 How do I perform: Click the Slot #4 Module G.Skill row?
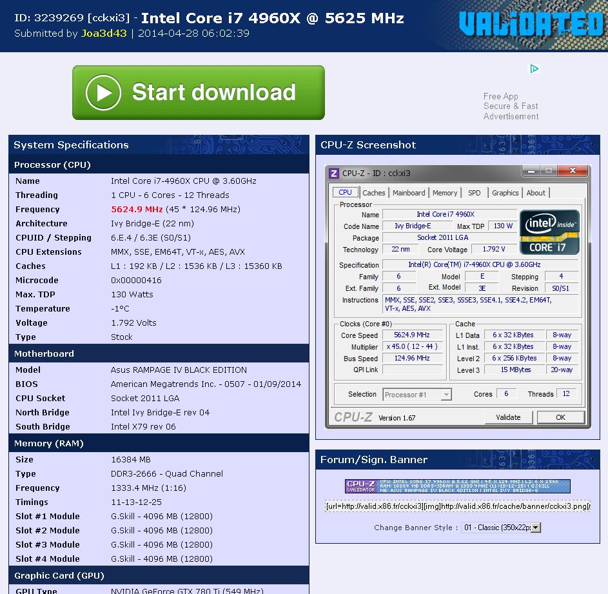(159, 559)
